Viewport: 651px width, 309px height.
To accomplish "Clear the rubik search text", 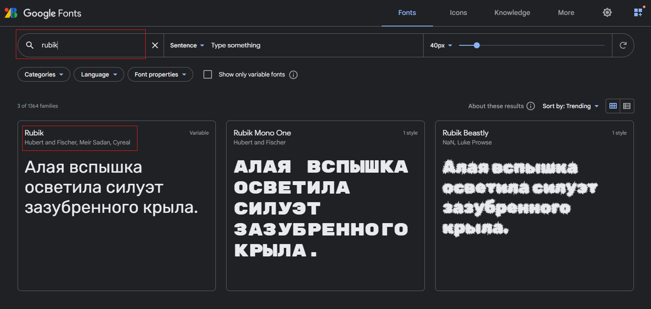I will point(155,45).
